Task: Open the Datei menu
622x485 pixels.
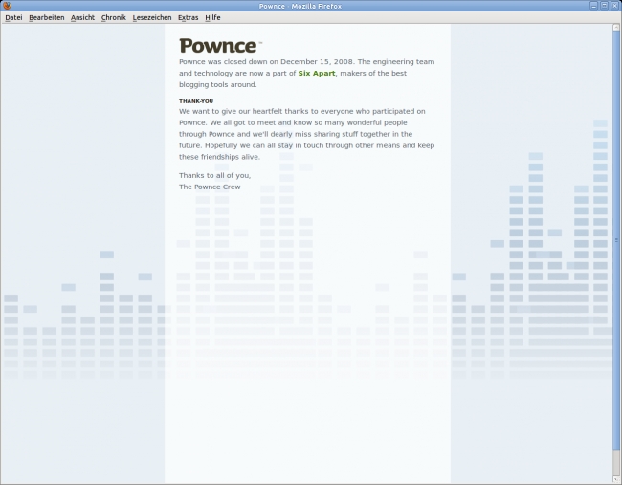Action: point(13,17)
